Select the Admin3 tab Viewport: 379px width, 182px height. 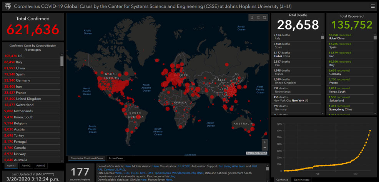41,165
